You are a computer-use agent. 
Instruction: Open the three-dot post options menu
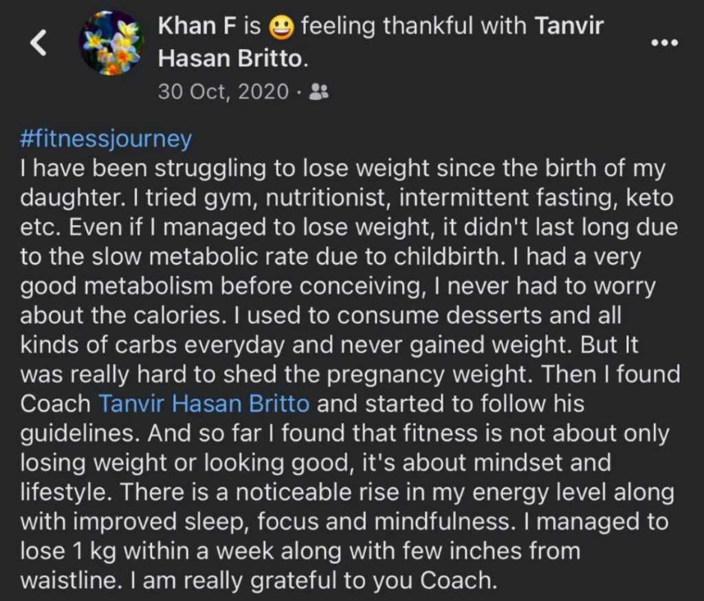[x=665, y=43]
